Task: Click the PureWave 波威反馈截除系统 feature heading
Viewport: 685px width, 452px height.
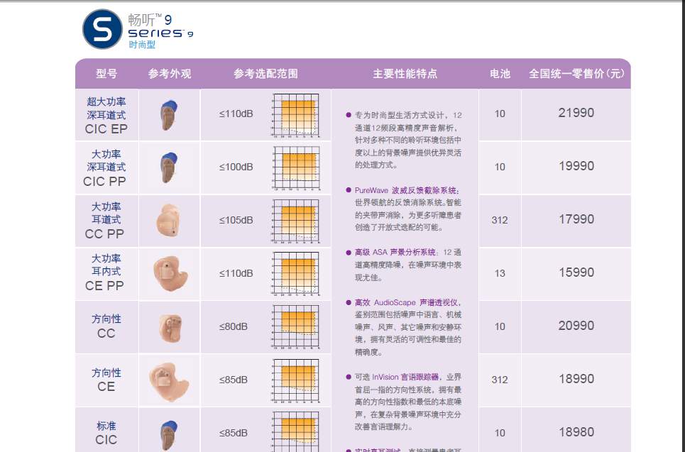Action: click(x=406, y=190)
